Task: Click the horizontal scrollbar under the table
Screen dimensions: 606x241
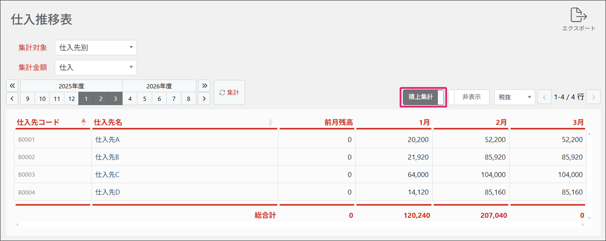Action: (300, 225)
